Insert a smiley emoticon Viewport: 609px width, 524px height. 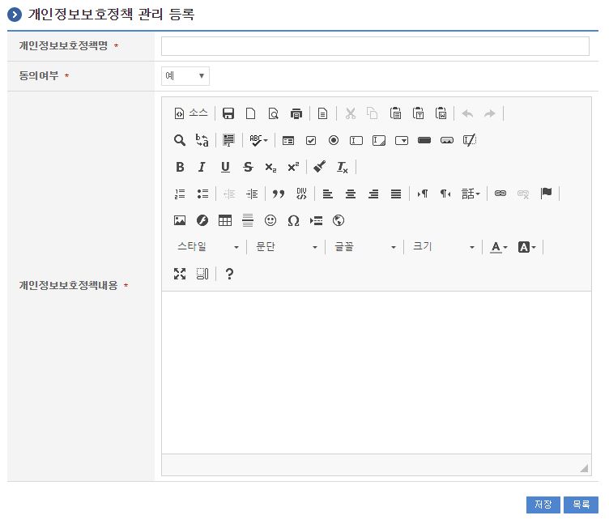pos(270,220)
